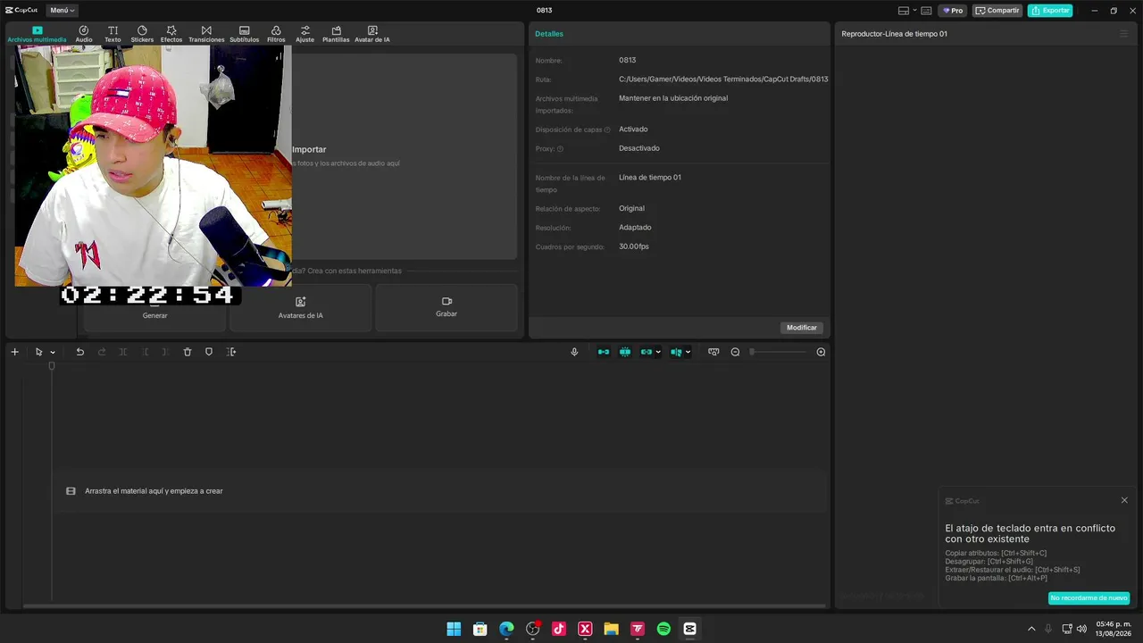
Task: Click the webcam overlay thumbnail
Action: click(153, 166)
